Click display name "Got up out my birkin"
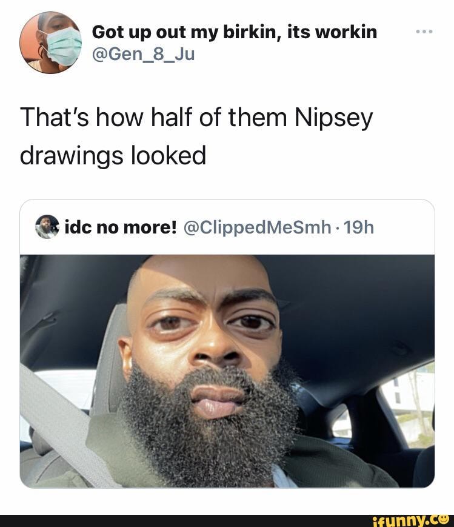 pyautogui.click(x=234, y=32)
